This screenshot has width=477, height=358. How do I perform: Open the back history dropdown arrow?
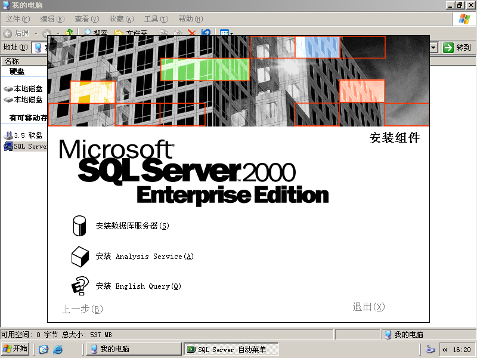(36, 33)
